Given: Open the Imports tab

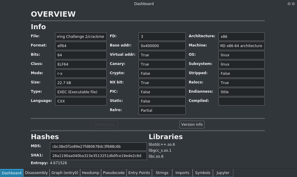Looking at the screenshot, I should tap(182, 173).
